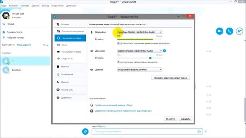Open the Skype menu in menu bar

[x=3, y=6]
